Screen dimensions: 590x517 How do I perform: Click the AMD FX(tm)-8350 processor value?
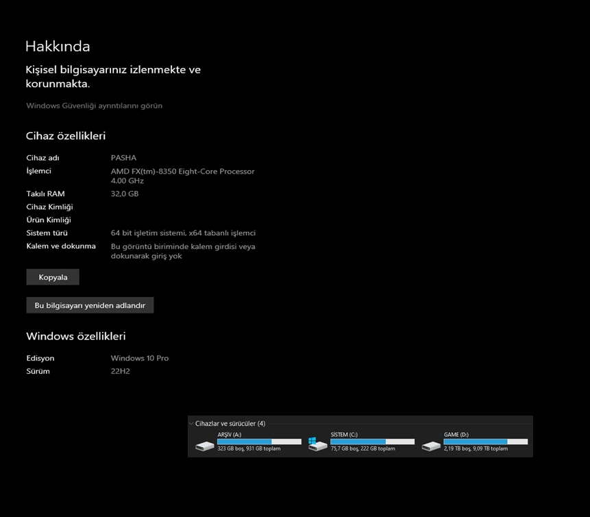pos(182,176)
